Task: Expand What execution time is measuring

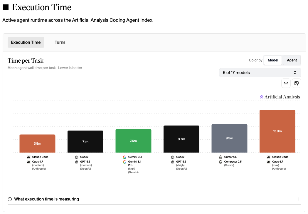Action: [154, 199]
